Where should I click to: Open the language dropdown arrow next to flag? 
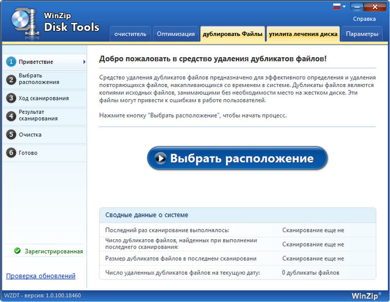click(x=344, y=7)
